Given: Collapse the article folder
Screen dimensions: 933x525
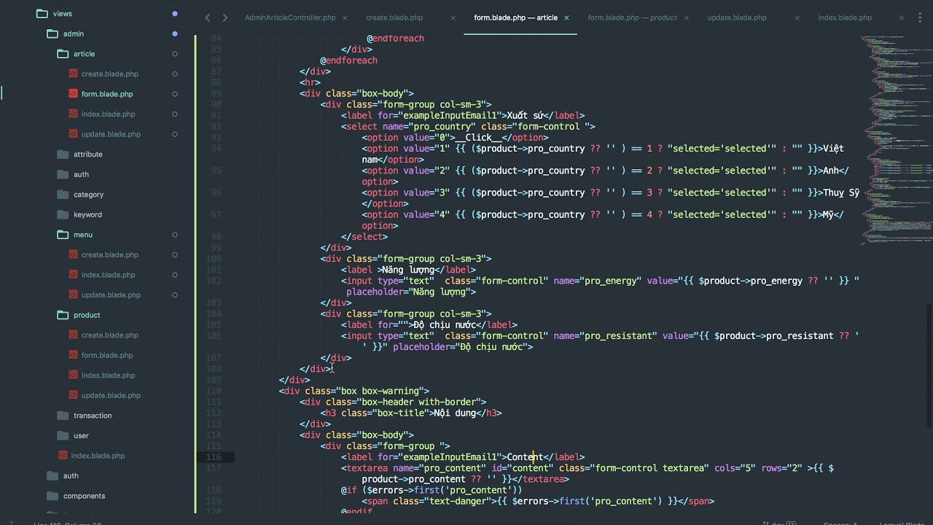Looking at the screenshot, I should [76, 54].
